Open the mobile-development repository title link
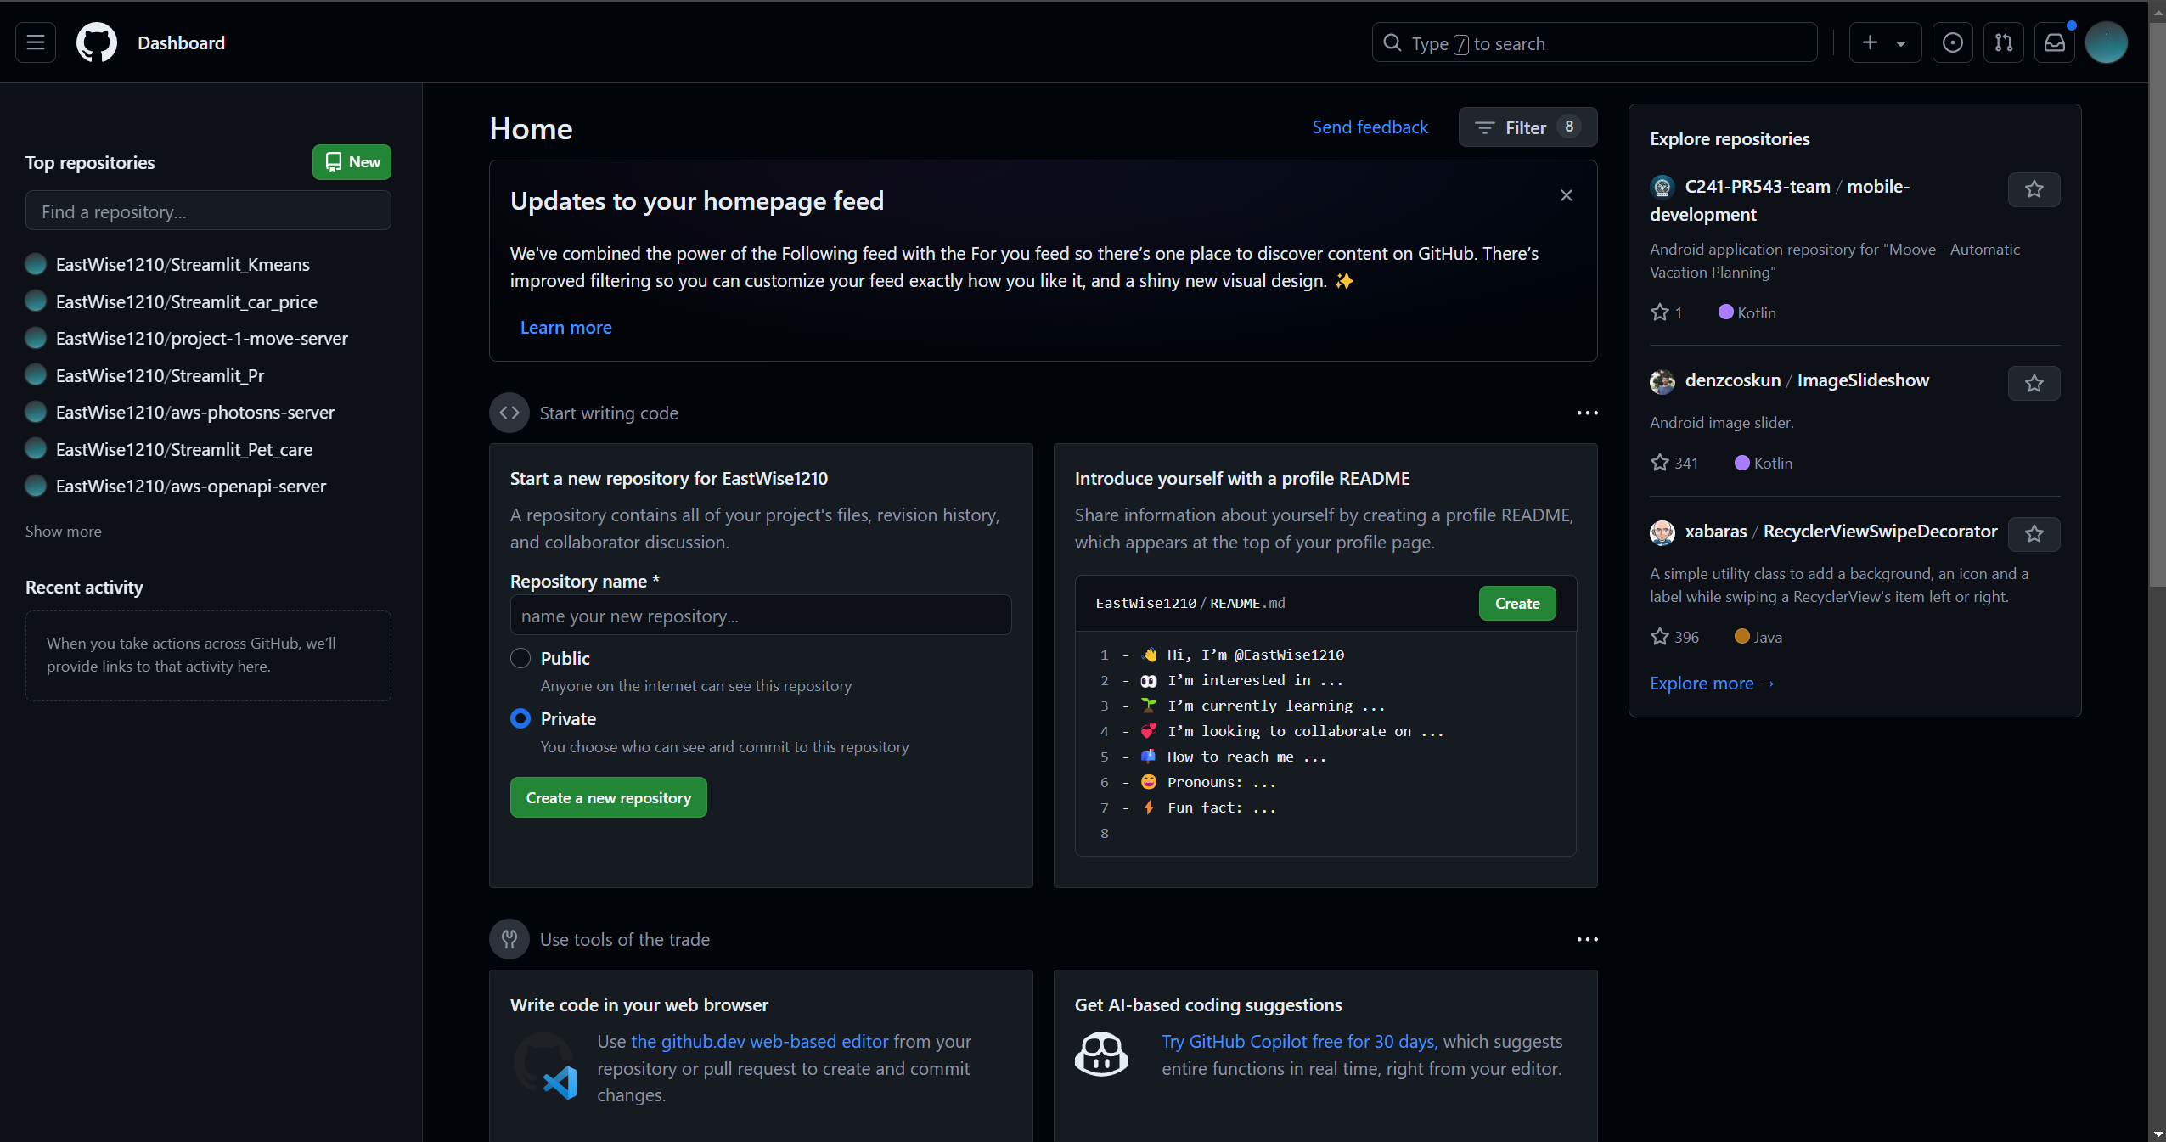Screen dimensions: 2166x1142 (x=1780, y=200)
